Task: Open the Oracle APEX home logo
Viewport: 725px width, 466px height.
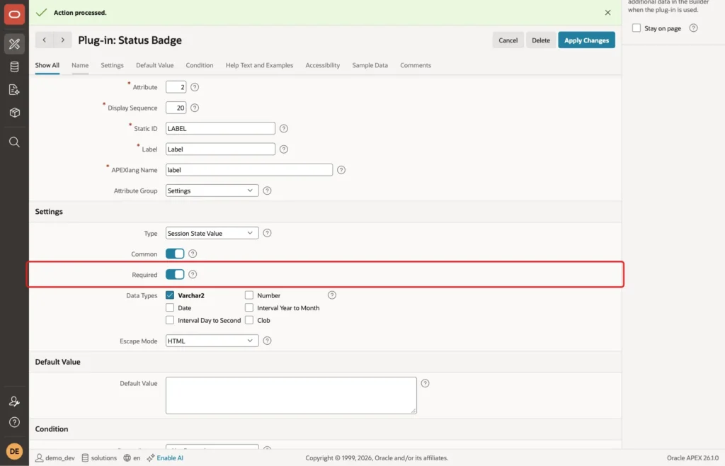Action: [x=14, y=15]
